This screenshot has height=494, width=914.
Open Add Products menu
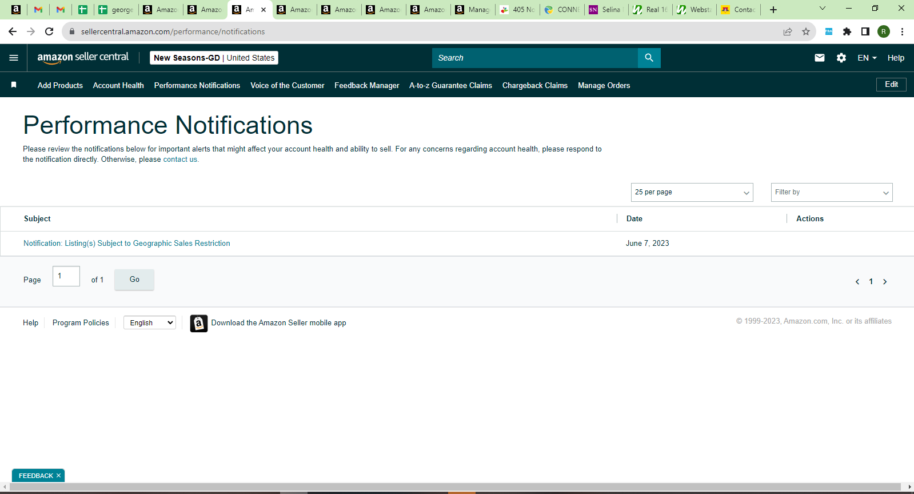(x=60, y=85)
